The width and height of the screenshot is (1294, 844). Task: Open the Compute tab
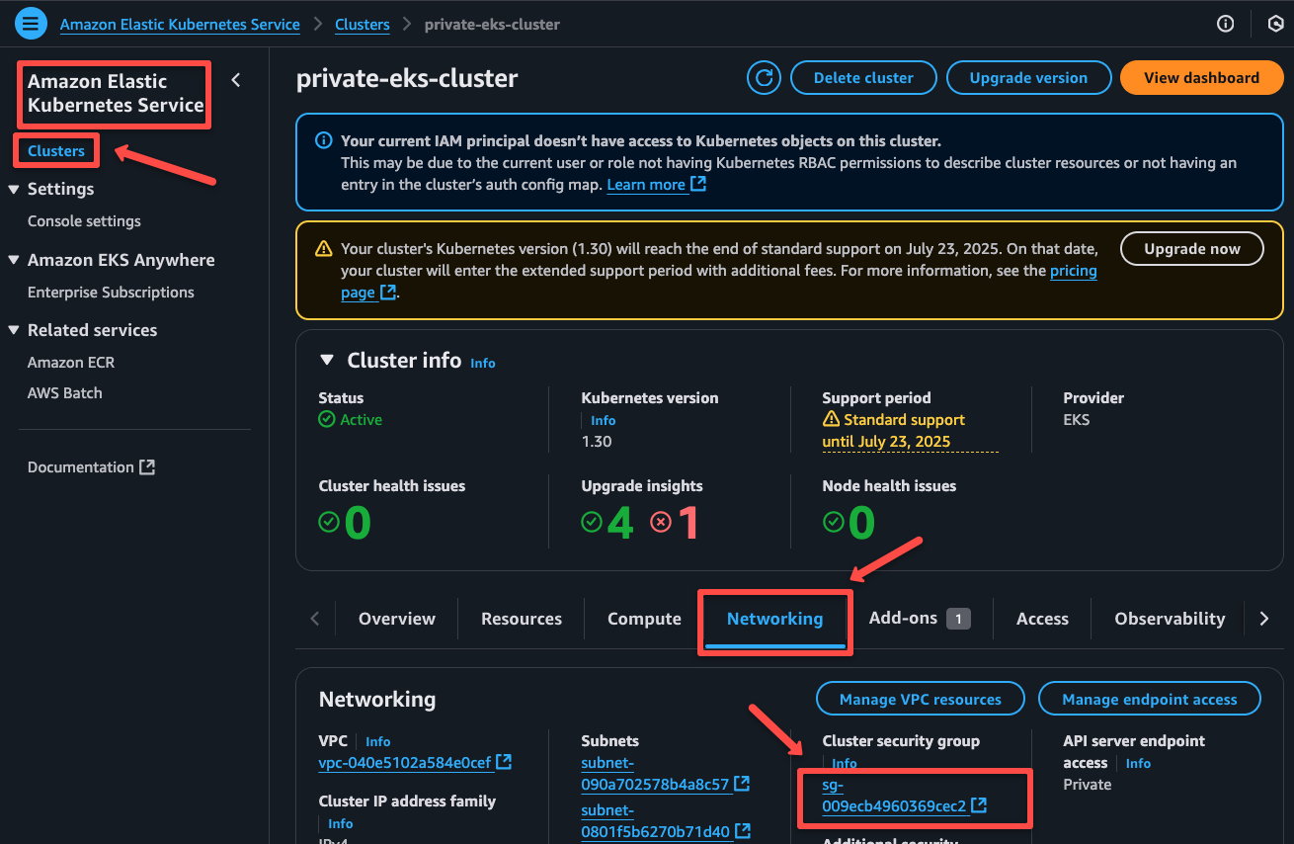[644, 619]
